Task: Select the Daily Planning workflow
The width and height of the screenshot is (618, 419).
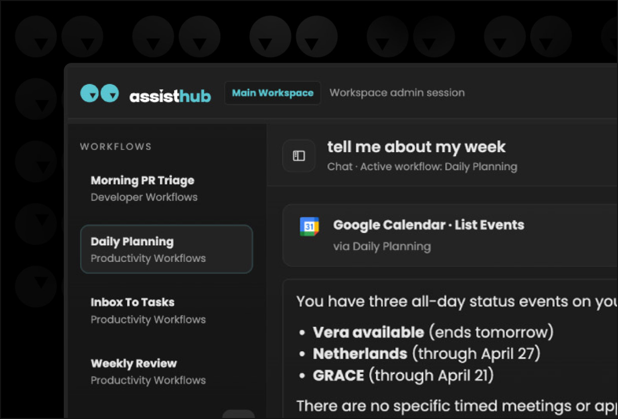Action: [166, 249]
